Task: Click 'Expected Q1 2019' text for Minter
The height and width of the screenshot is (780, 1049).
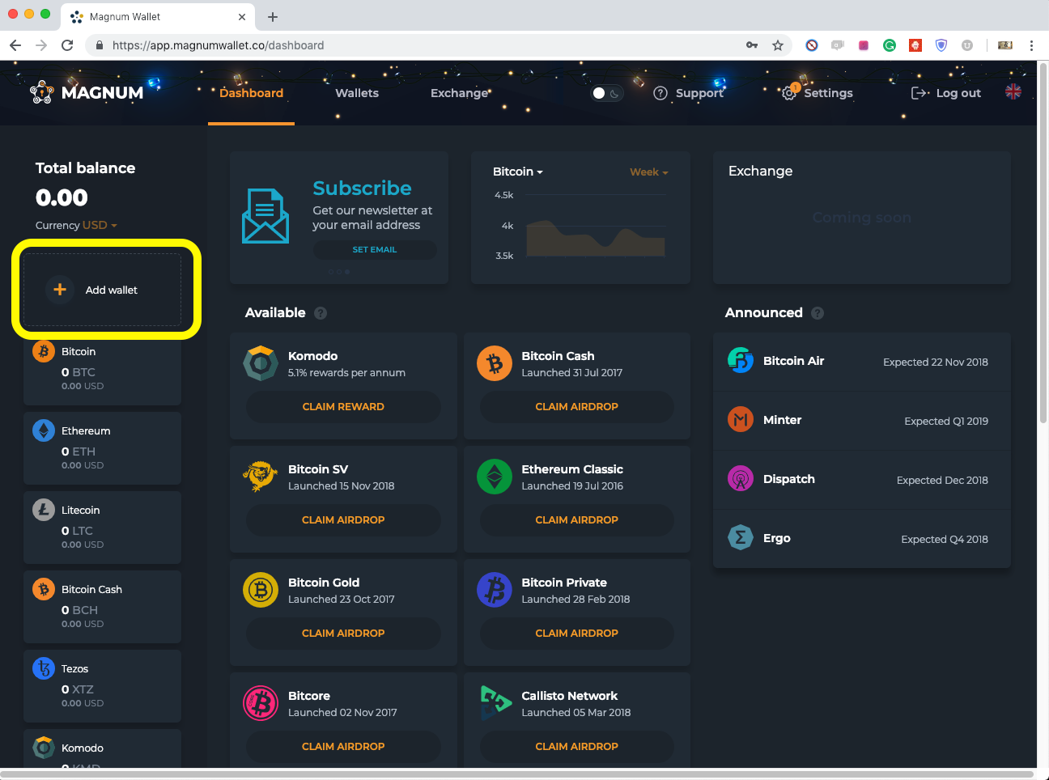Action: point(946,421)
